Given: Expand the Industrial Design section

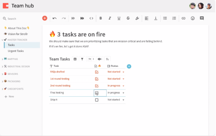Looking at the screenshot, I should coord(2,67).
